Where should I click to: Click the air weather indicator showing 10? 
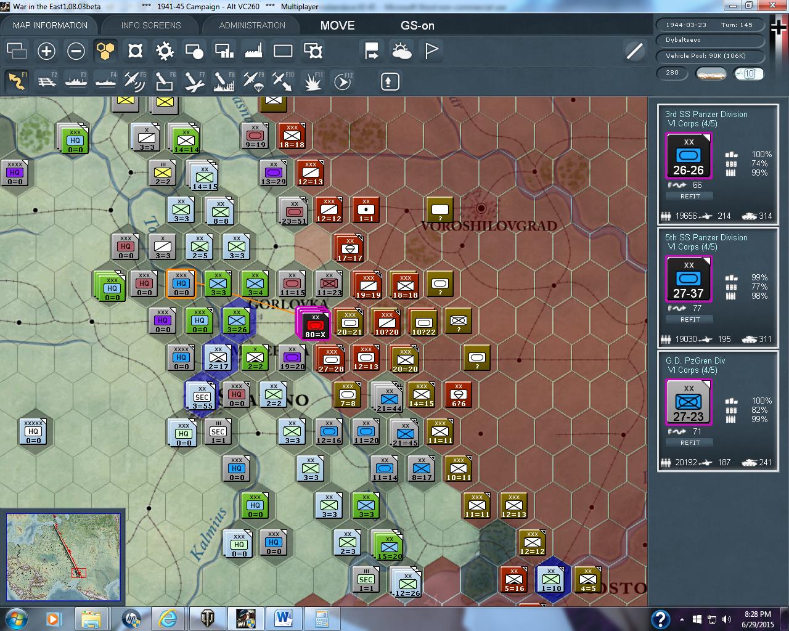[x=748, y=73]
